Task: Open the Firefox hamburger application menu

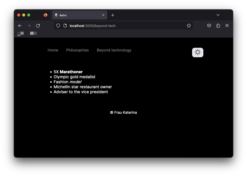Action: (x=227, y=25)
